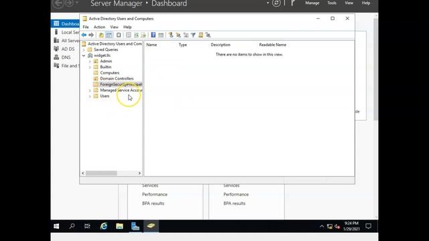
Task: Click taskbar Search icon
Action: point(72,226)
